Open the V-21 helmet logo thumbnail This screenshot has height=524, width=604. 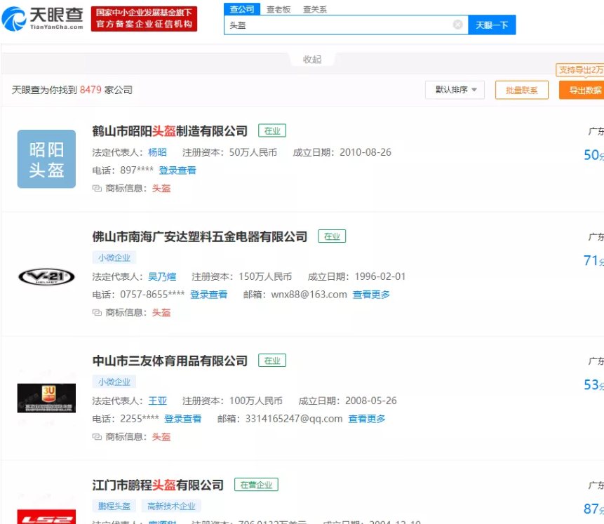point(46,276)
